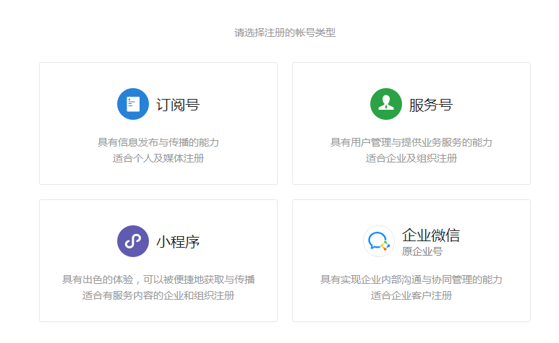Click 适合有服务内容的企业和组织注册 text

[x=158, y=295]
